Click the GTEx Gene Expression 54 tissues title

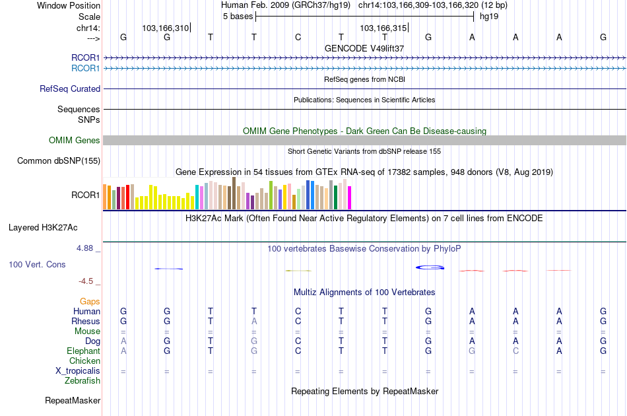364,172
